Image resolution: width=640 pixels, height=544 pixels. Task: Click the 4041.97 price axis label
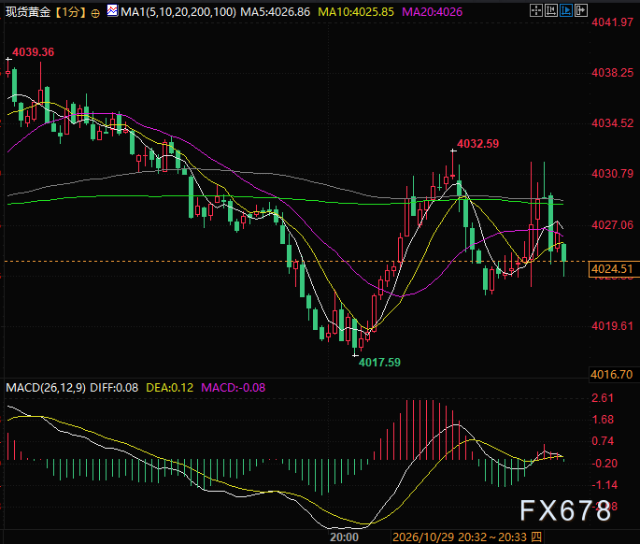click(x=613, y=22)
